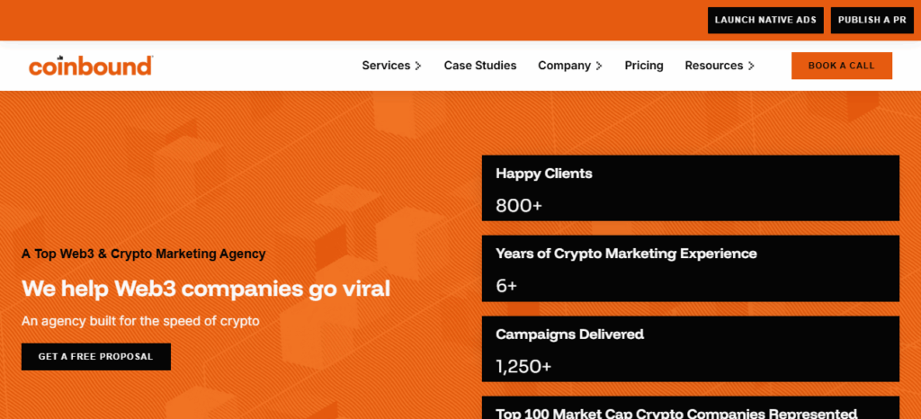Screen dimensions: 921x419
Task: Open the Case Studies page
Action: [x=480, y=66]
